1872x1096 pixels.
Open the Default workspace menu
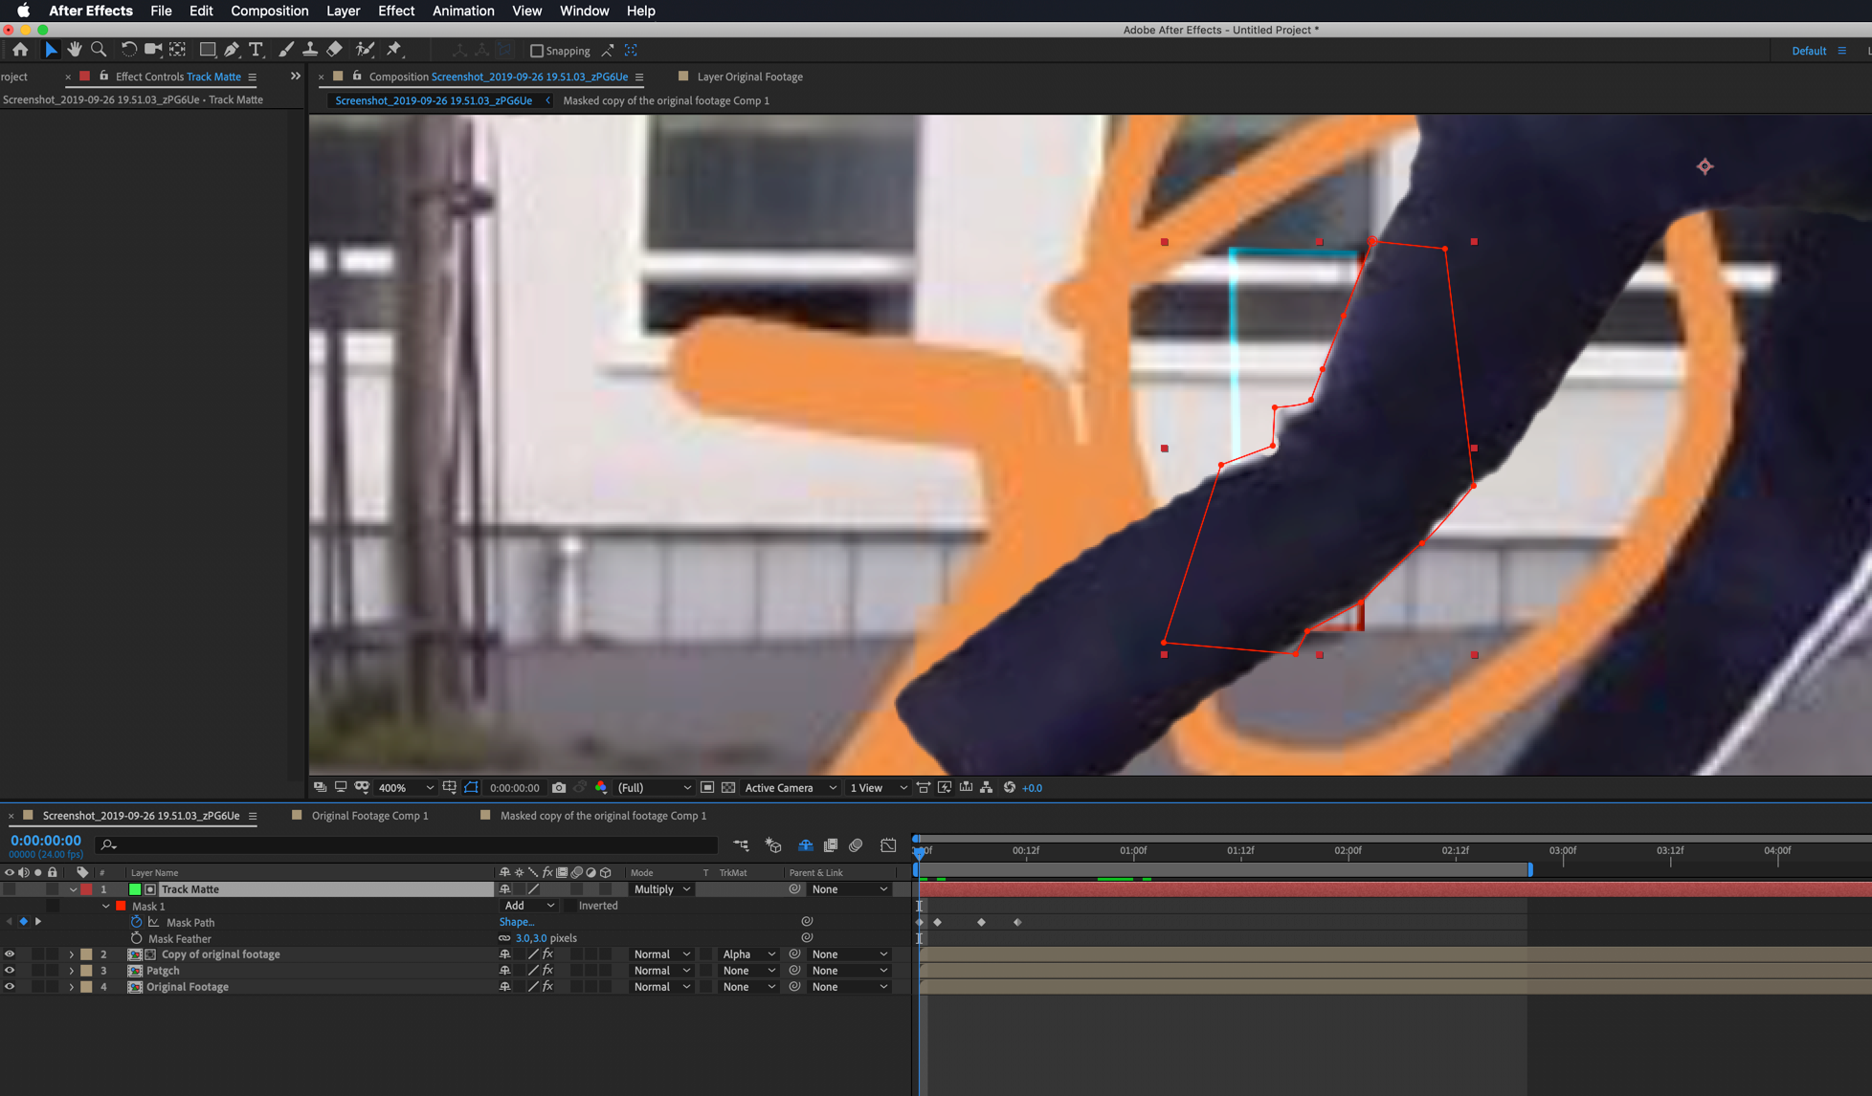click(1809, 50)
